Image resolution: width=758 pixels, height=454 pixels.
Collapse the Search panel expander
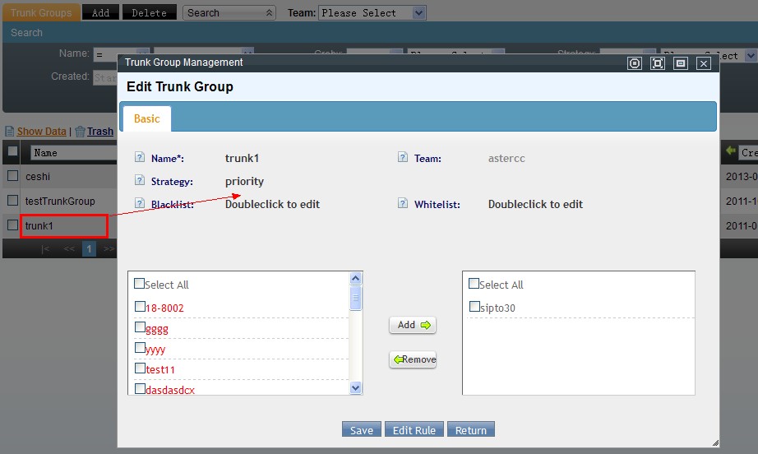coord(269,13)
